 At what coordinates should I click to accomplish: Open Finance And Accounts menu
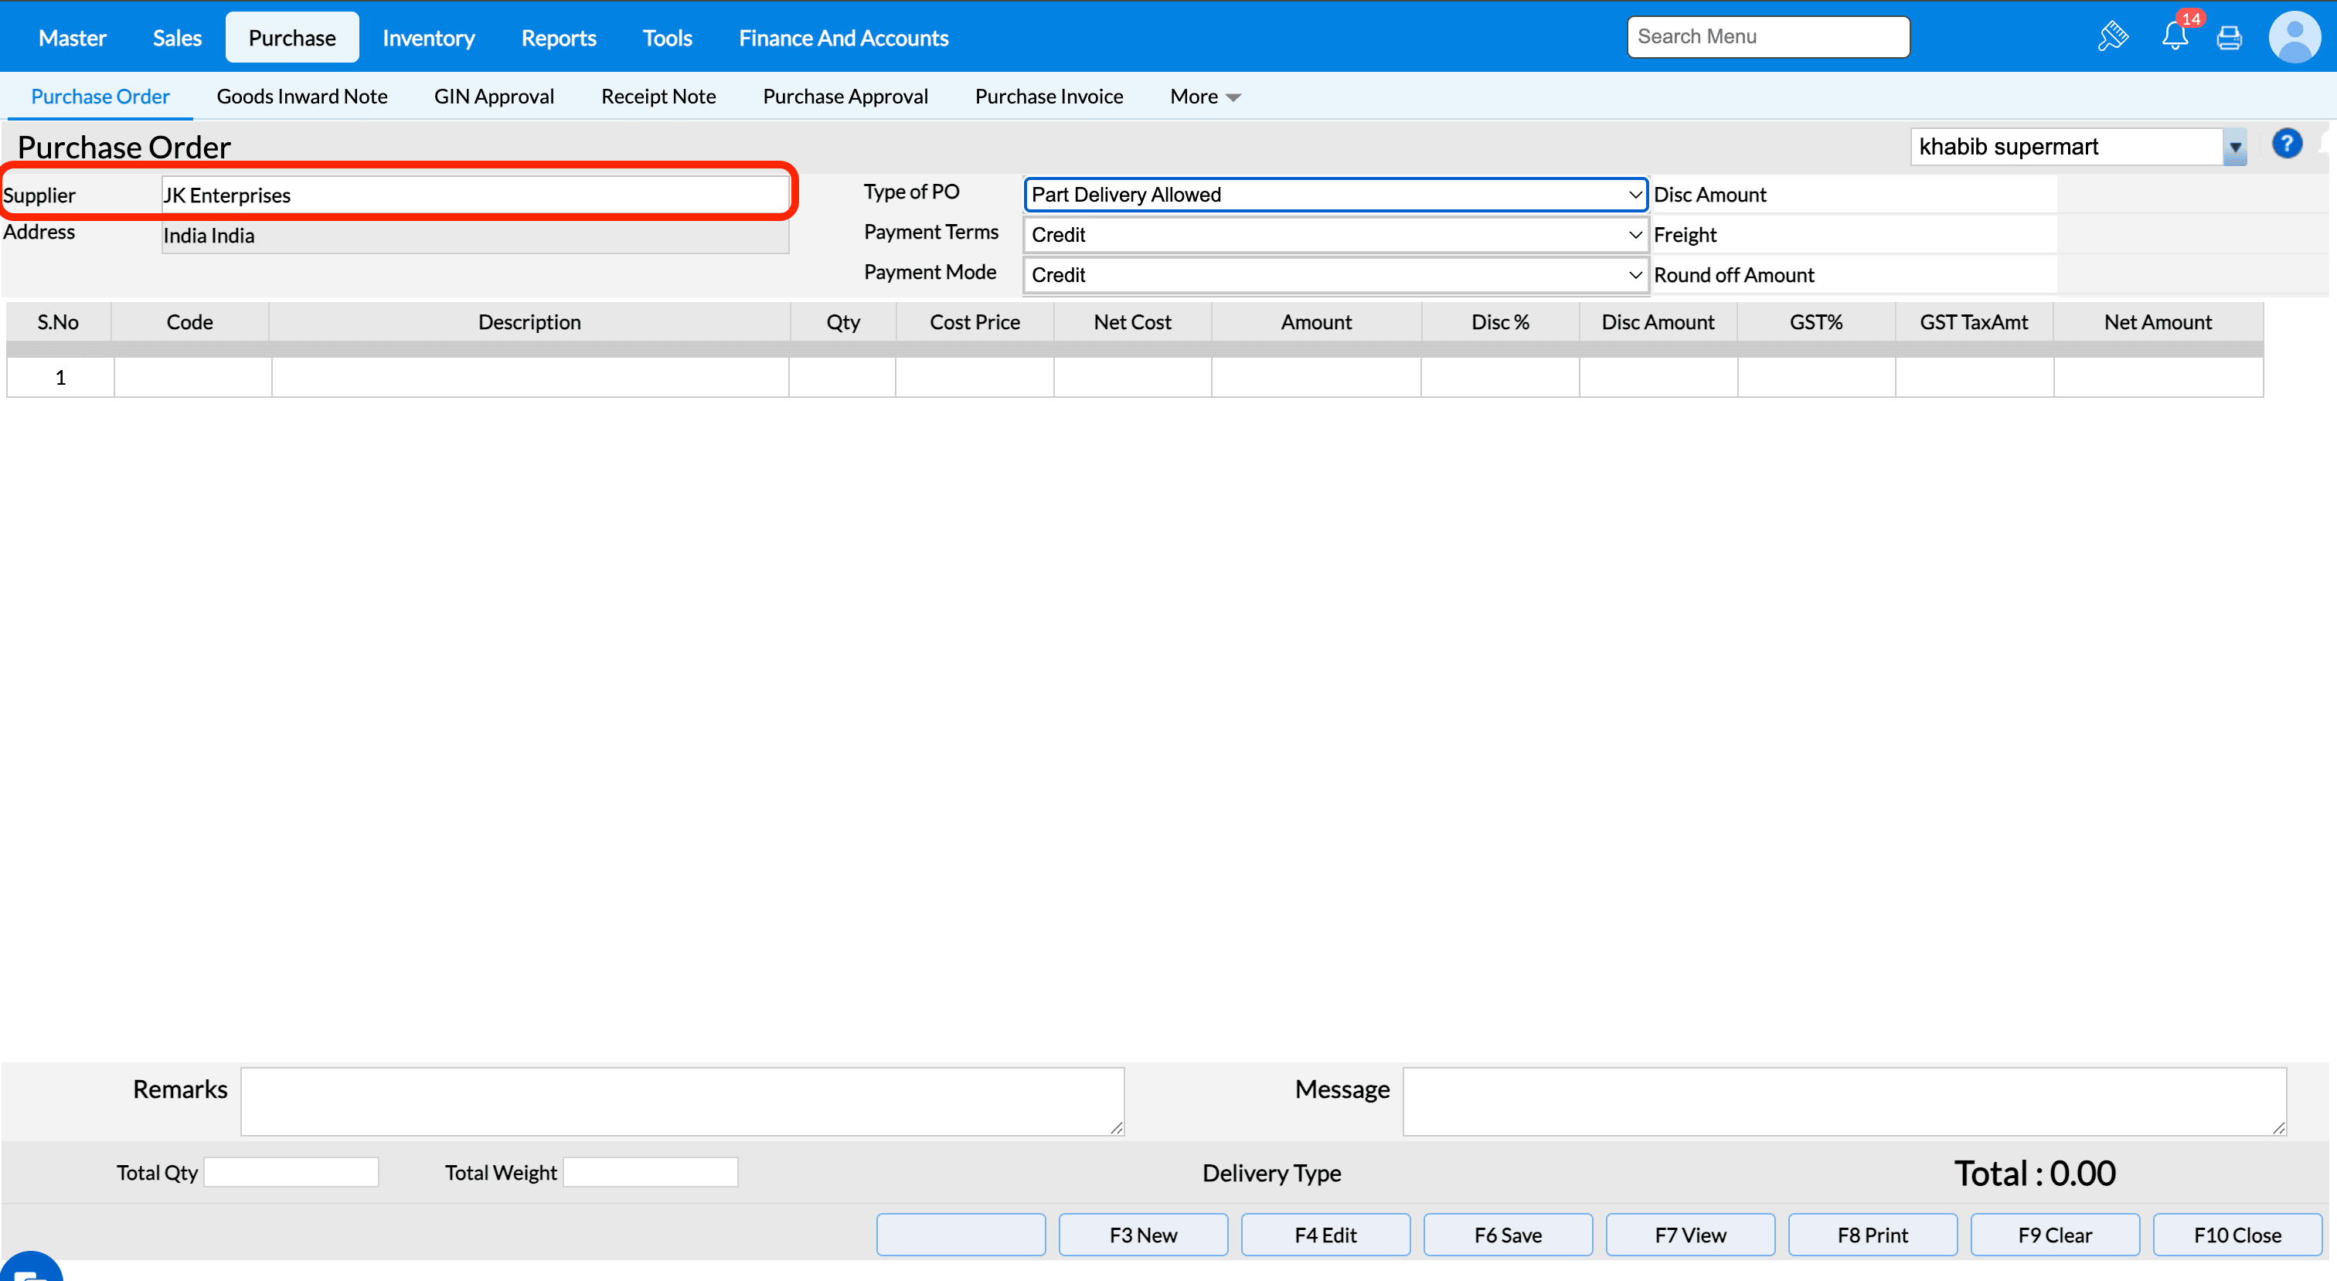843,38
